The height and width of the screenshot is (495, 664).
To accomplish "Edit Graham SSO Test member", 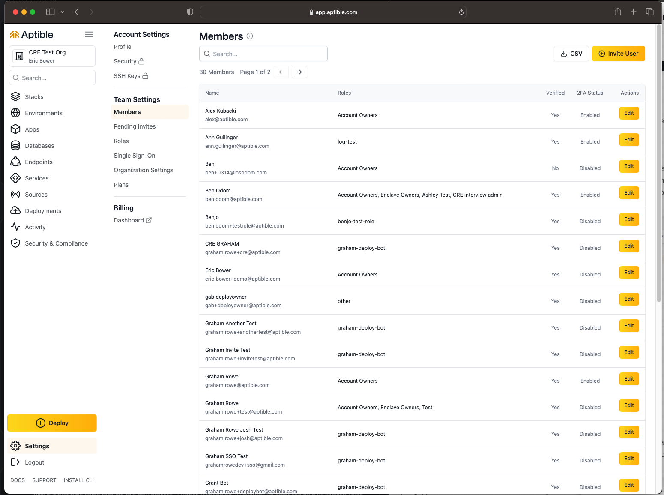I will [629, 459].
